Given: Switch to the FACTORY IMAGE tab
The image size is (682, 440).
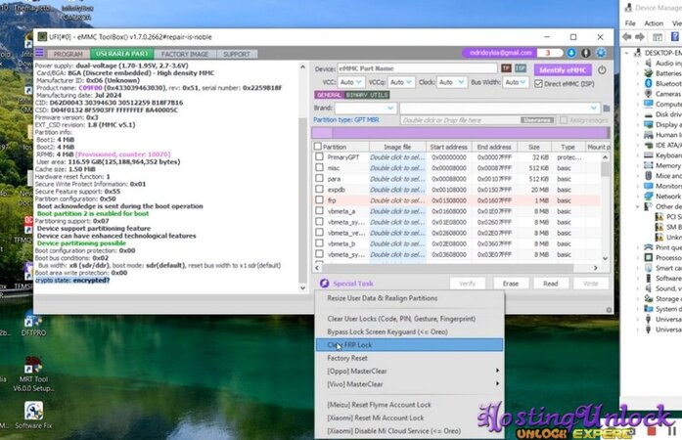Looking at the screenshot, I should click(x=183, y=53).
